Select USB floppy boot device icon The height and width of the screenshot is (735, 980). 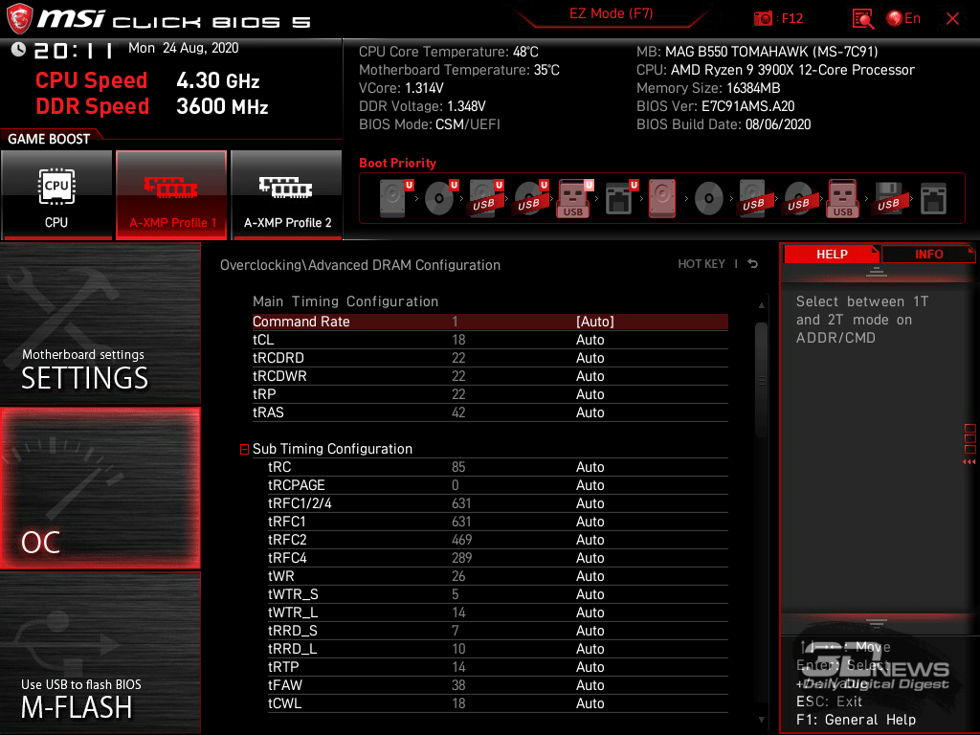coord(888,198)
